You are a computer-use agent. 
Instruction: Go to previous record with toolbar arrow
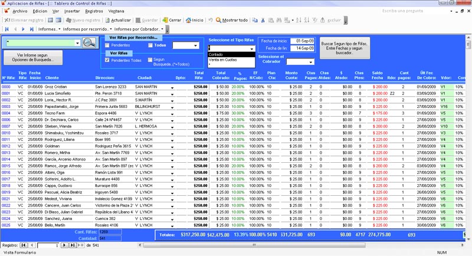pos(15,29)
